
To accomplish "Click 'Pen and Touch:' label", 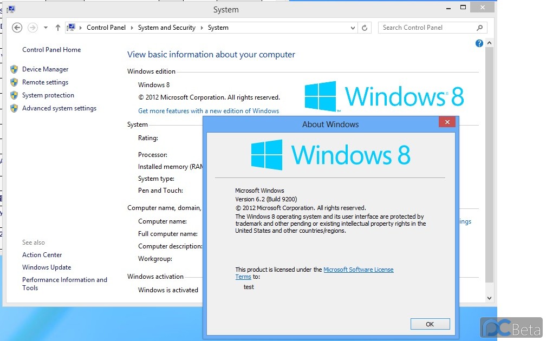I will tap(160, 191).
